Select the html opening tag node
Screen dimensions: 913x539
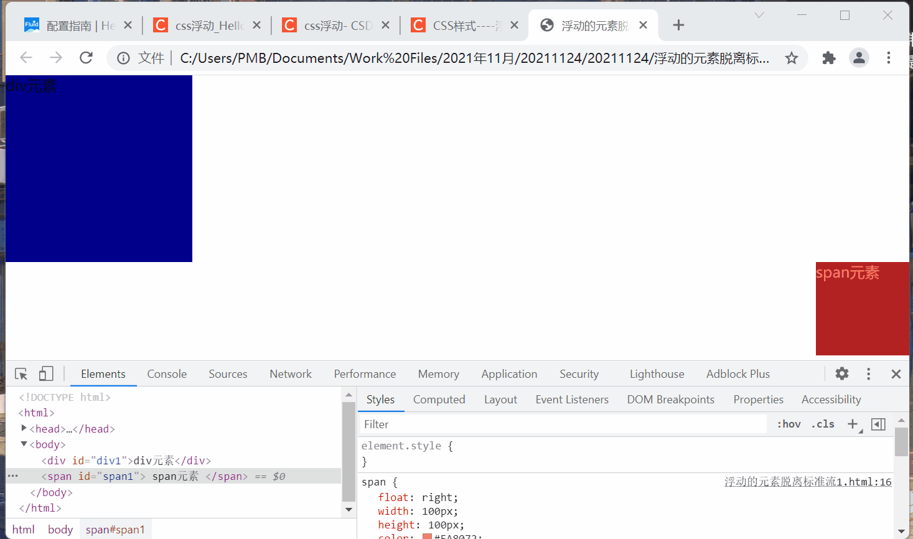tap(37, 413)
